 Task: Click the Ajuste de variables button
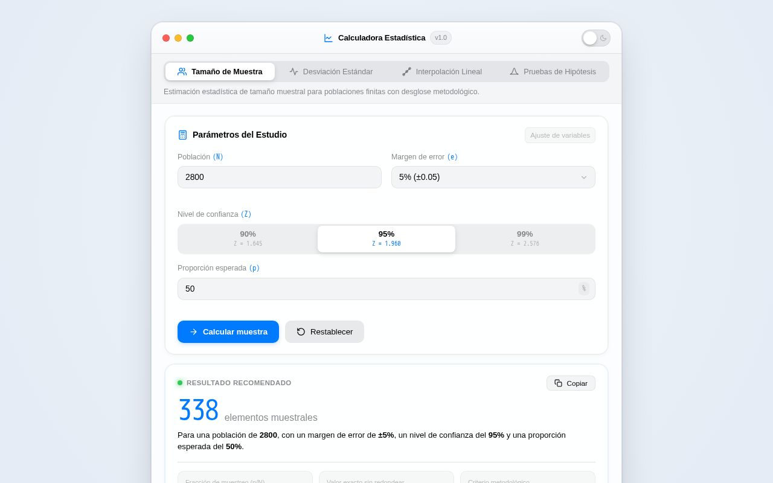click(x=560, y=135)
